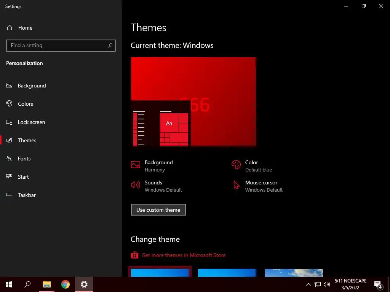Image resolution: width=390 pixels, height=292 pixels.
Task: Click the Settings gear taskbar icon
Action: click(x=84, y=284)
